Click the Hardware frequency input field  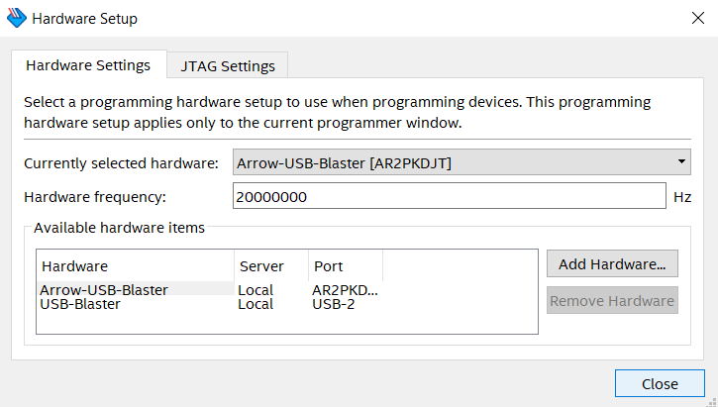click(x=449, y=196)
